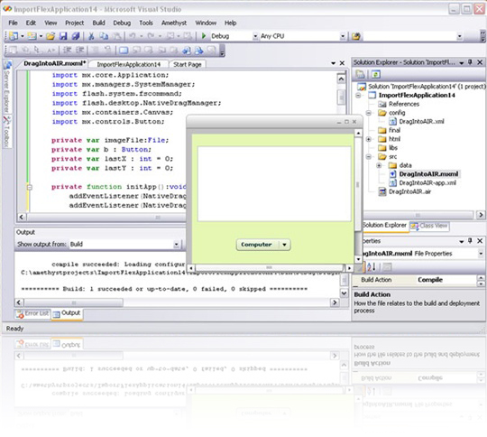
Task: Open the Server Explorer side tab
Action: (x=7, y=87)
